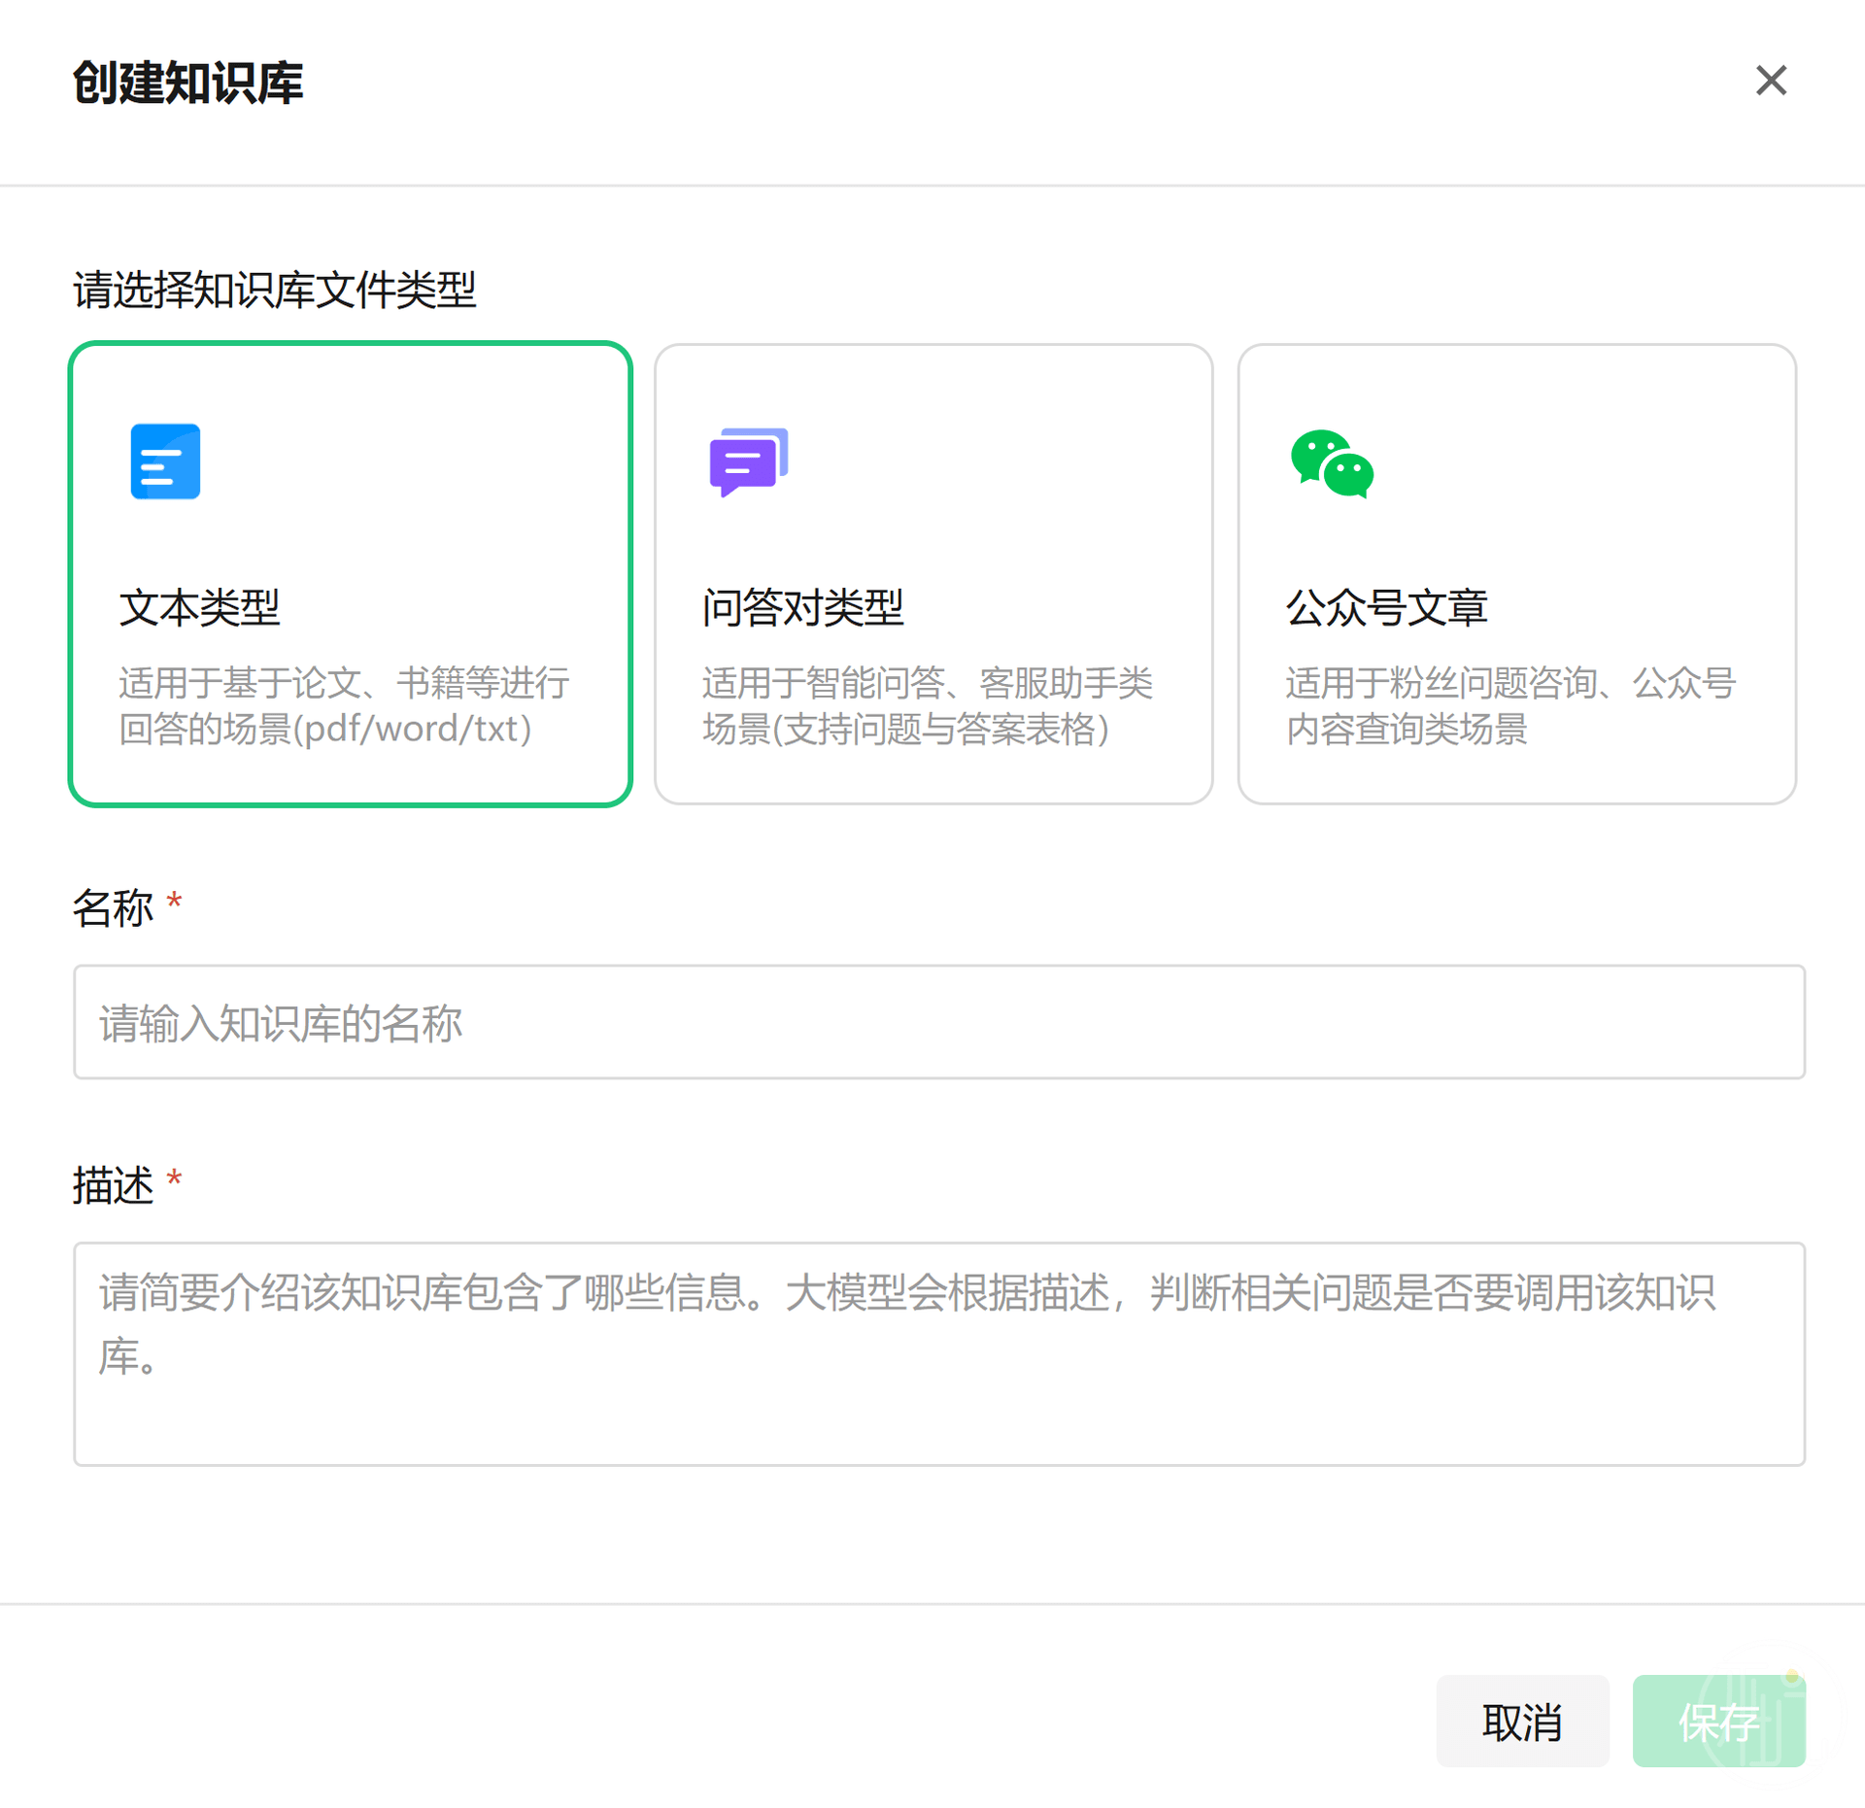Select the 公众号文章 card title
1865x1808 pixels.
tap(1386, 608)
